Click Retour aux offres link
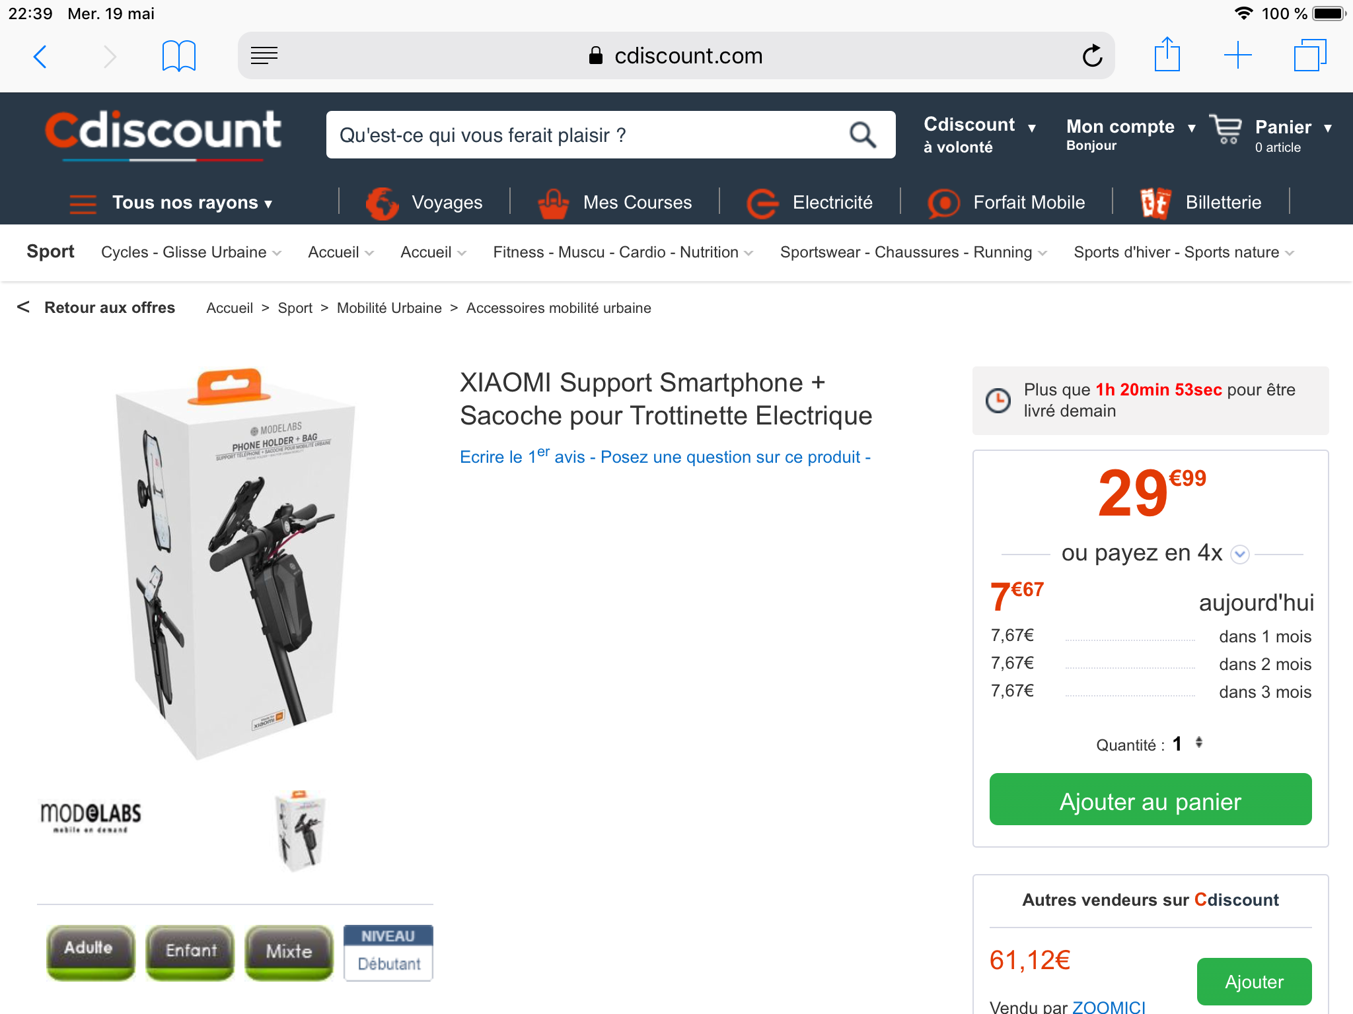This screenshot has height=1014, width=1353. (x=109, y=308)
